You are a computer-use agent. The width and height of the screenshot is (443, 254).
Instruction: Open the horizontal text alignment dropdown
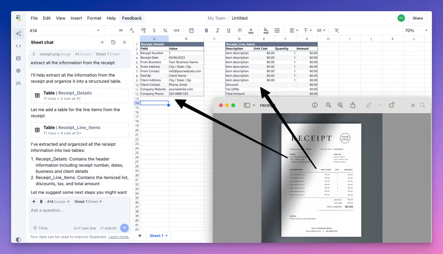(294, 30)
